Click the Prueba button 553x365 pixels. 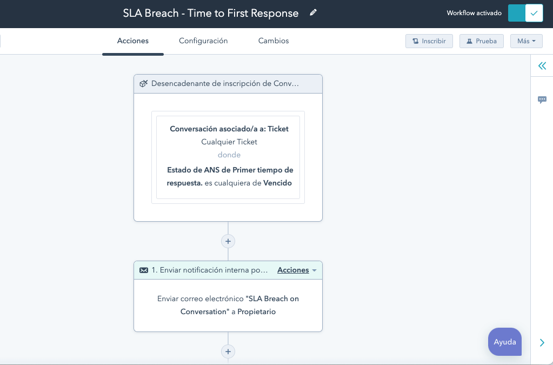482,41
